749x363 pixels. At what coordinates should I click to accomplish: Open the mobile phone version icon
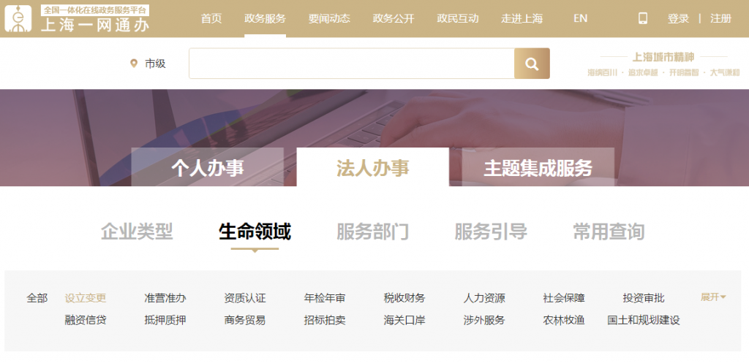point(643,18)
